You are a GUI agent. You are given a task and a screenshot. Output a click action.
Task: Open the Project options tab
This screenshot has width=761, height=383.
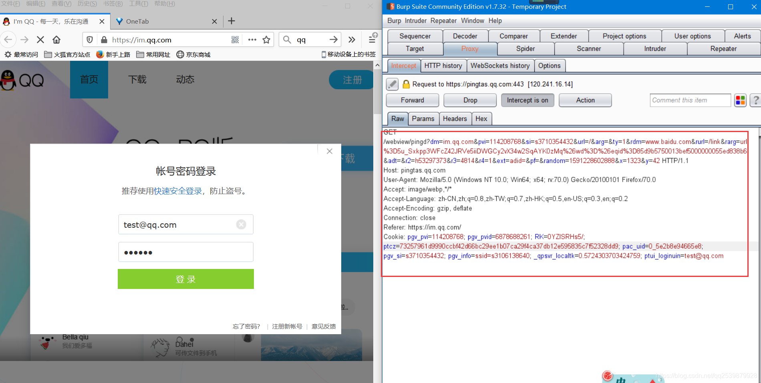(624, 36)
